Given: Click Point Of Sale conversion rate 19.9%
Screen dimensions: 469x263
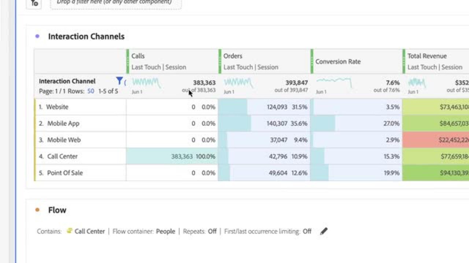Looking at the screenshot, I should point(356,172).
